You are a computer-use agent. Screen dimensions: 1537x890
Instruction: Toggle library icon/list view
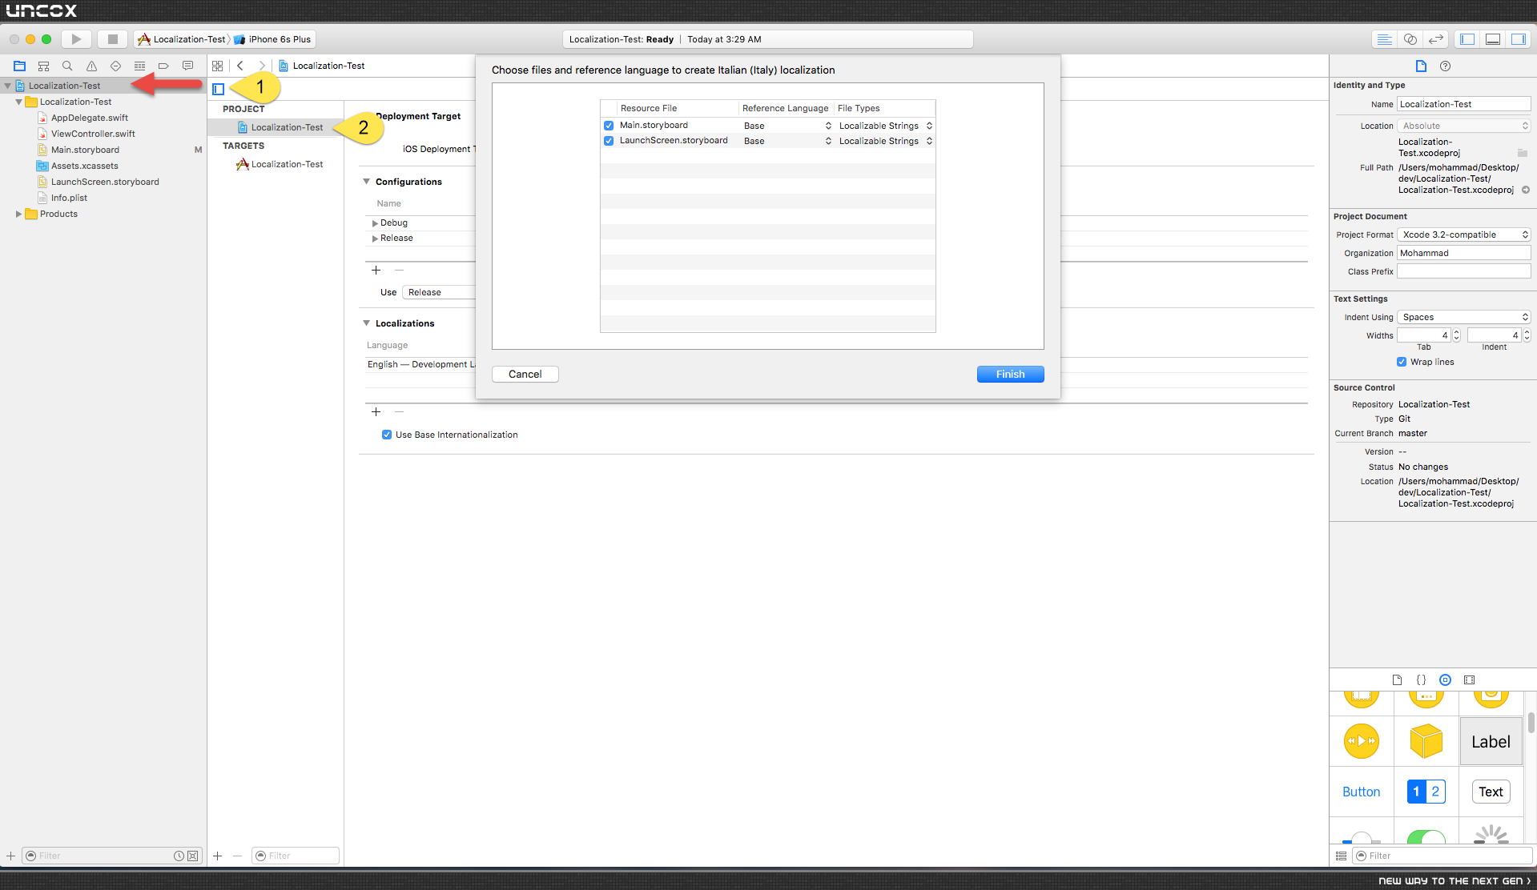[1341, 856]
